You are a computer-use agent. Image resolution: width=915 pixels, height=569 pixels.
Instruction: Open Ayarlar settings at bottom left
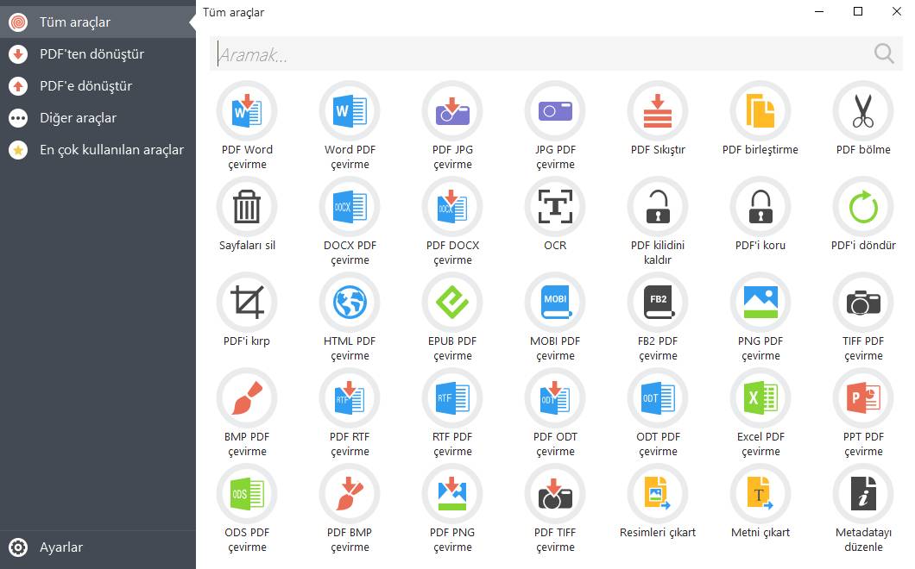coord(61,547)
